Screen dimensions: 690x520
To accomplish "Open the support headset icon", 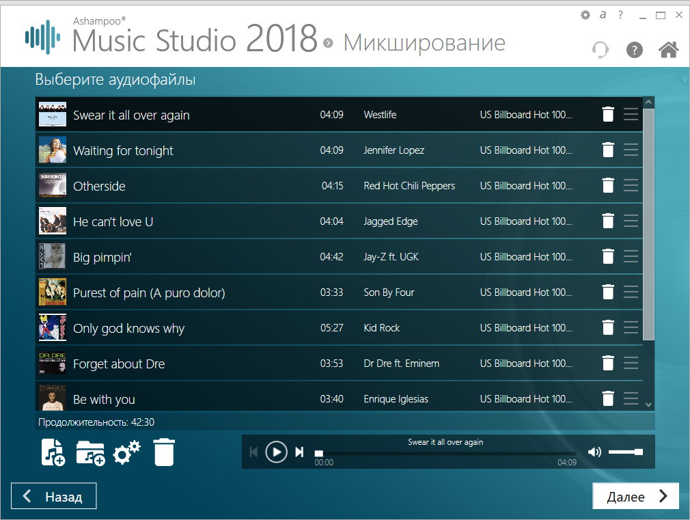I will click(600, 50).
